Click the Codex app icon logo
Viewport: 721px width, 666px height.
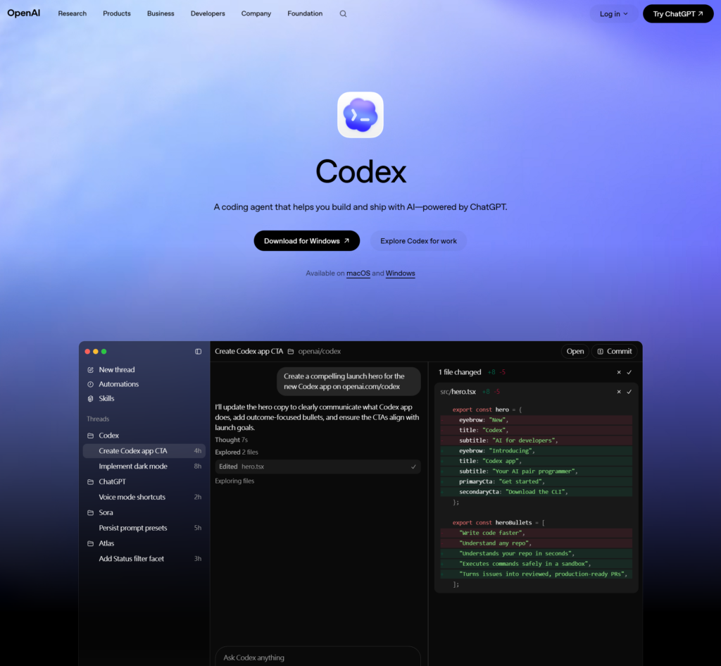click(x=360, y=115)
